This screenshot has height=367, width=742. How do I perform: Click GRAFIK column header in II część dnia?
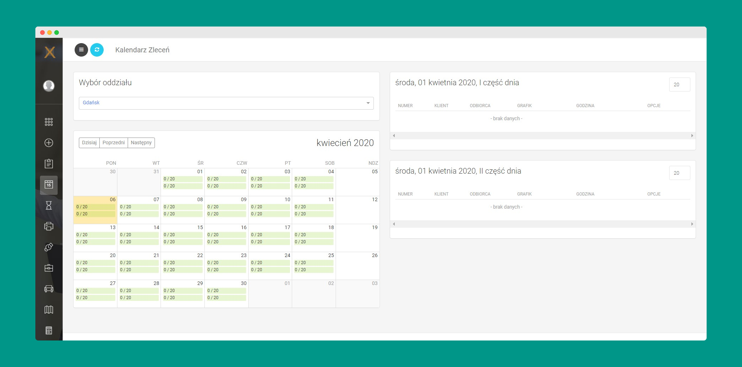[524, 194]
